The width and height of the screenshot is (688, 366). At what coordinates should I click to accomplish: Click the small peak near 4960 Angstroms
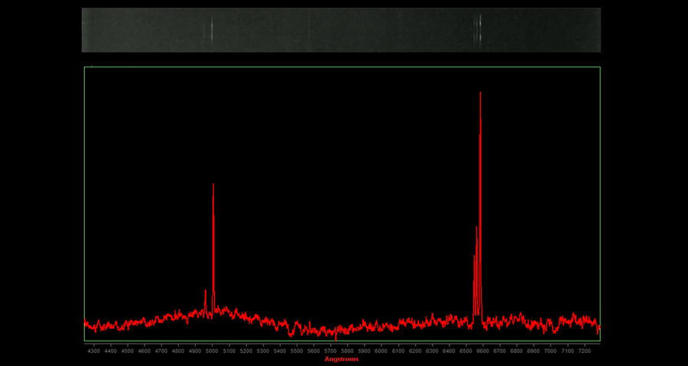tap(206, 292)
